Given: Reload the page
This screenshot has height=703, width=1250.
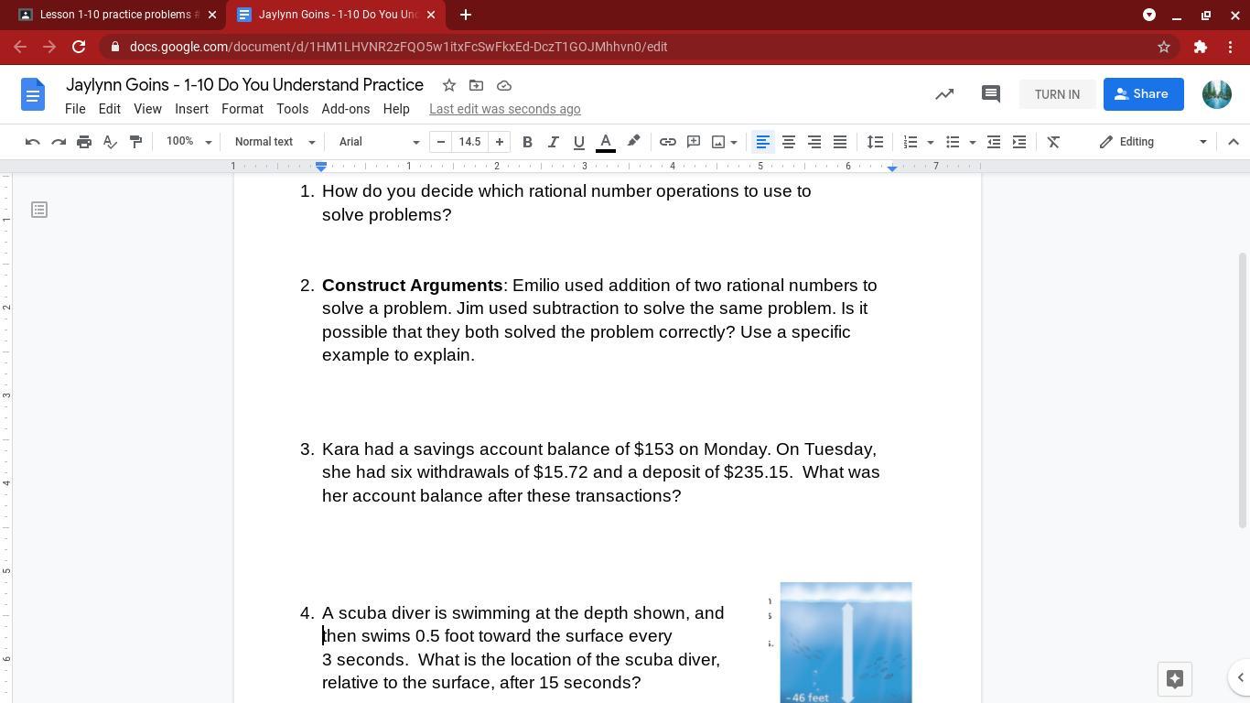Looking at the screenshot, I should coord(79,47).
